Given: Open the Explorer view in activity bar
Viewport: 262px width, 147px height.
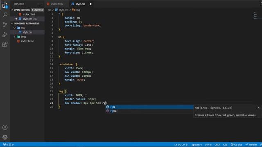Looking at the screenshot, I should [5, 5].
